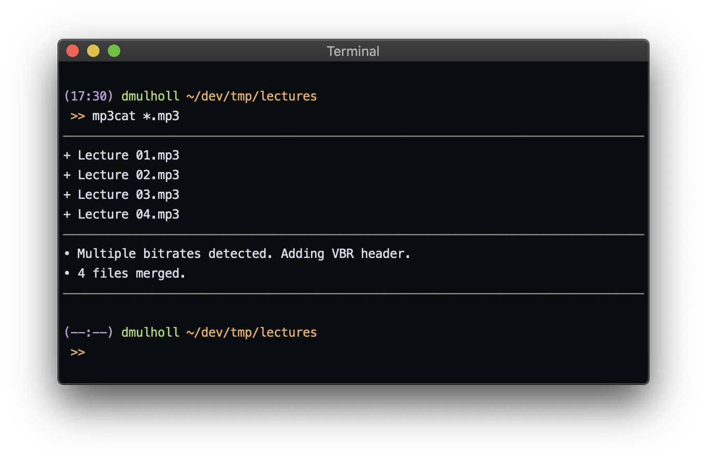Click the empty >> prompt at the bottom
707x461 pixels.
[78, 352]
